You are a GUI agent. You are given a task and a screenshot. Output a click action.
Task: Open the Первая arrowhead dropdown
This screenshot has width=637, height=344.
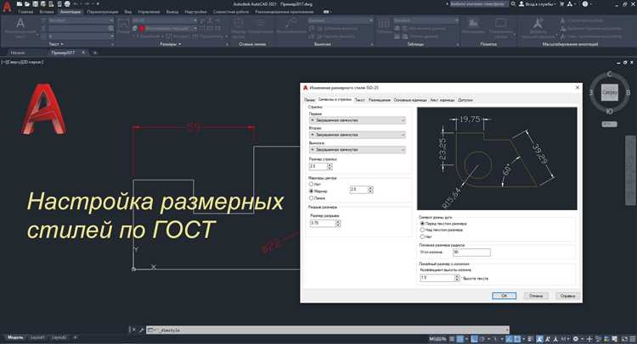tap(357, 120)
